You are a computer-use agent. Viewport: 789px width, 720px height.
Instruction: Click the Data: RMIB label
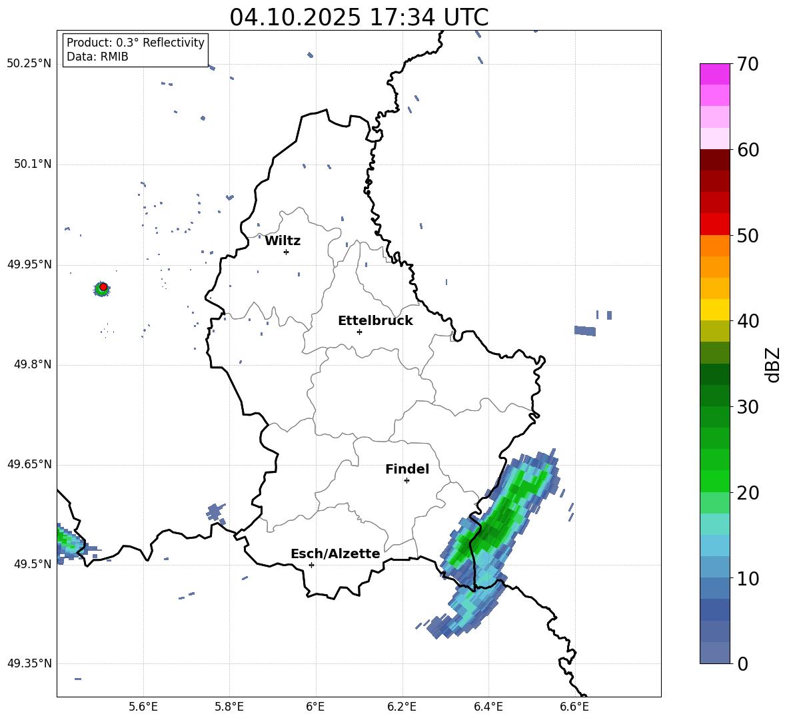[x=97, y=57]
